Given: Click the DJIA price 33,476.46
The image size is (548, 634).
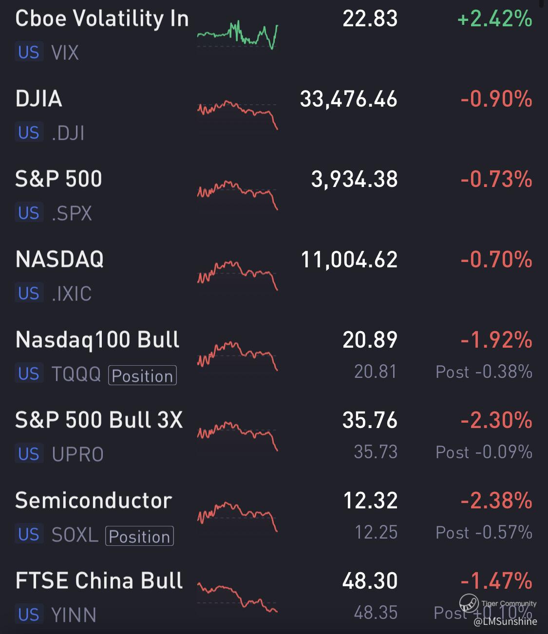Looking at the screenshot, I should coord(349,99).
